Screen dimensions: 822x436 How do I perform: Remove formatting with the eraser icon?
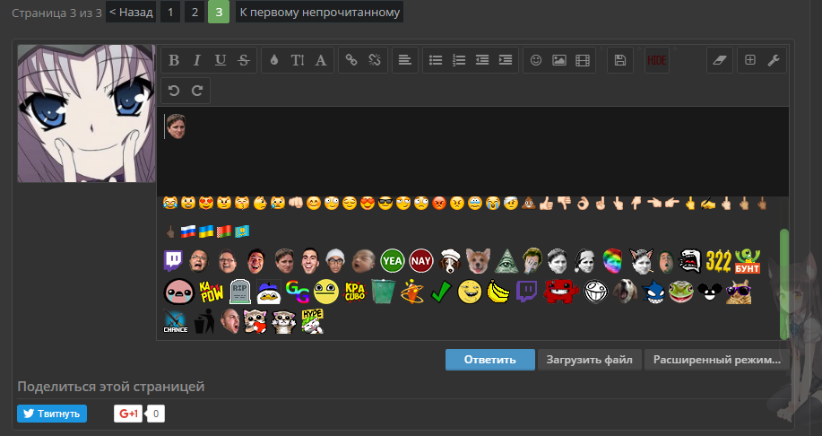(x=719, y=60)
